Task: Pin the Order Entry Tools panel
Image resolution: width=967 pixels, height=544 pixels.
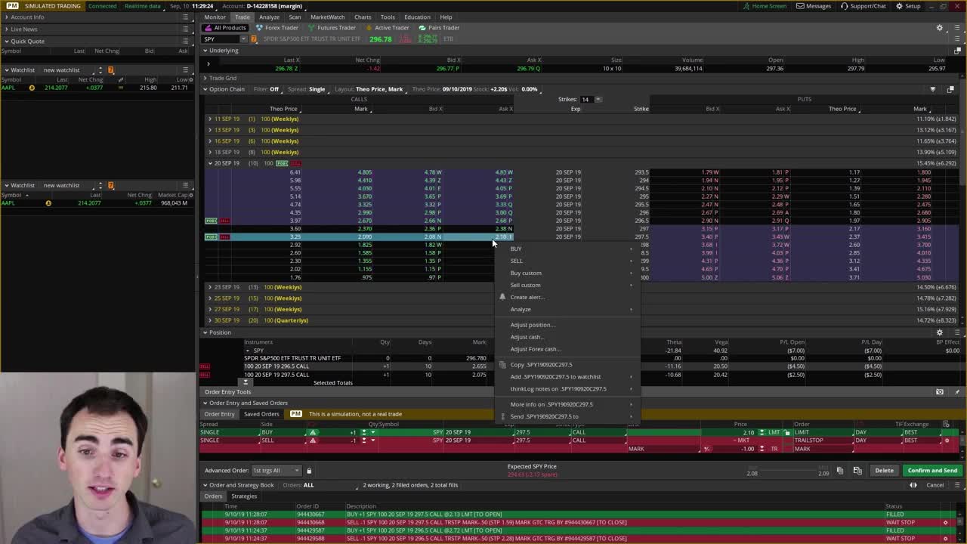Action: pyautogui.click(x=956, y=392)
